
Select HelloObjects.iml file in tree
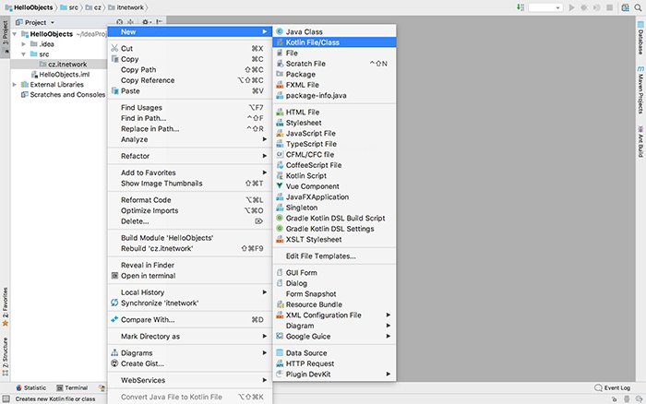point(64,74)
